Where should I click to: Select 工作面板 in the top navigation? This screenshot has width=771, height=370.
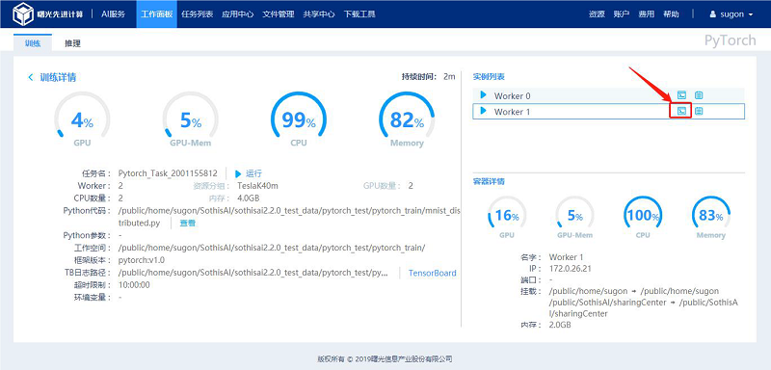click(156, 14)
